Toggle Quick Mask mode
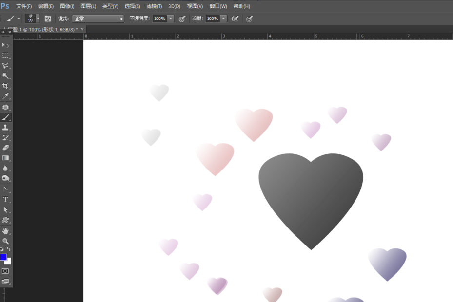 pyautogui.click(x=5, y=271)
